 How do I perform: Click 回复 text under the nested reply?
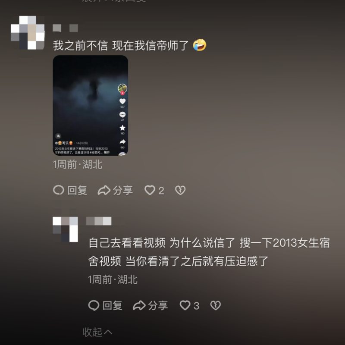click(x=113, y=306)
